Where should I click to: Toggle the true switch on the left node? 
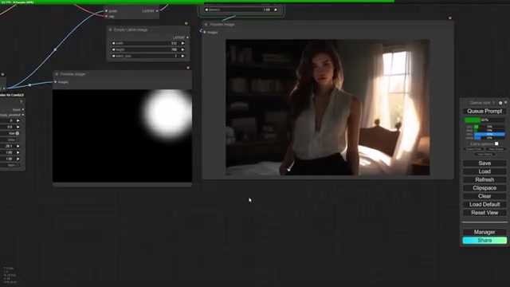(18, 133)
